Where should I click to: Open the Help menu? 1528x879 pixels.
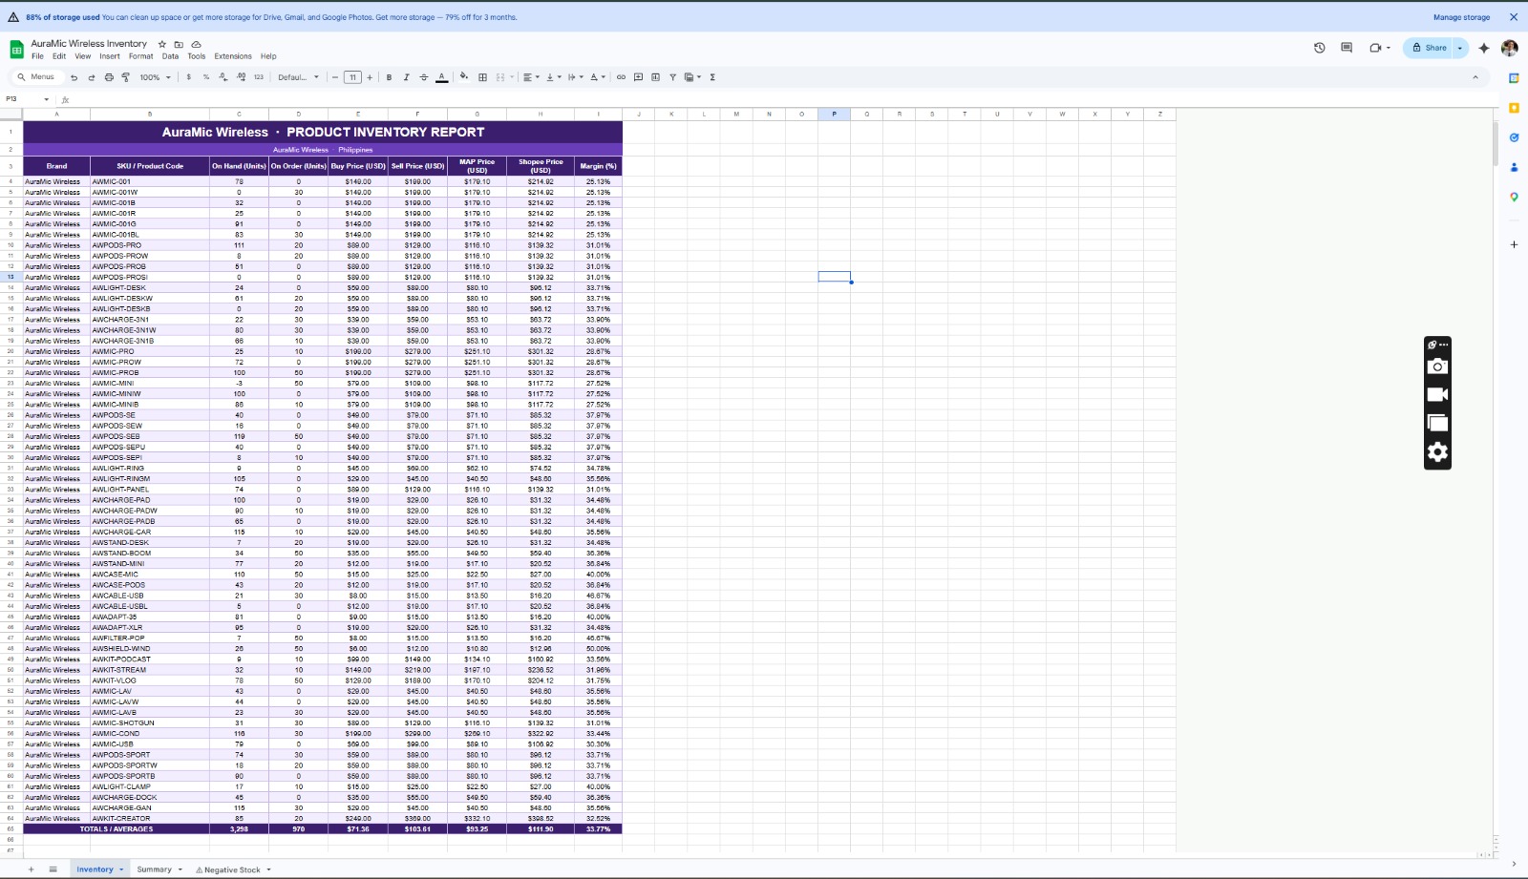pyautogui.click(x=268, y=56)
